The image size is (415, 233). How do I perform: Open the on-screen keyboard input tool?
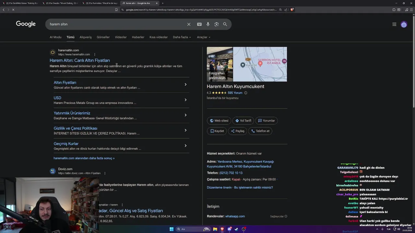(x=199, y=24)
